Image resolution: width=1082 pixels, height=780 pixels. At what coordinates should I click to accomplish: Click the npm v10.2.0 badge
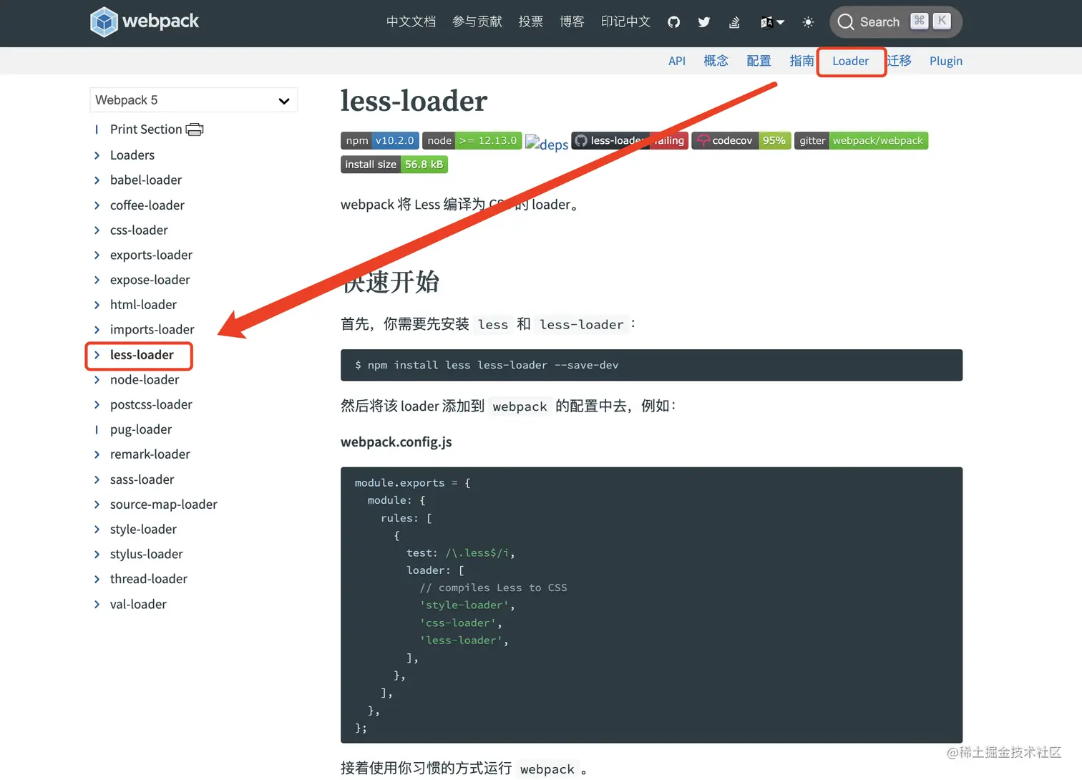[x=379, y=140]
